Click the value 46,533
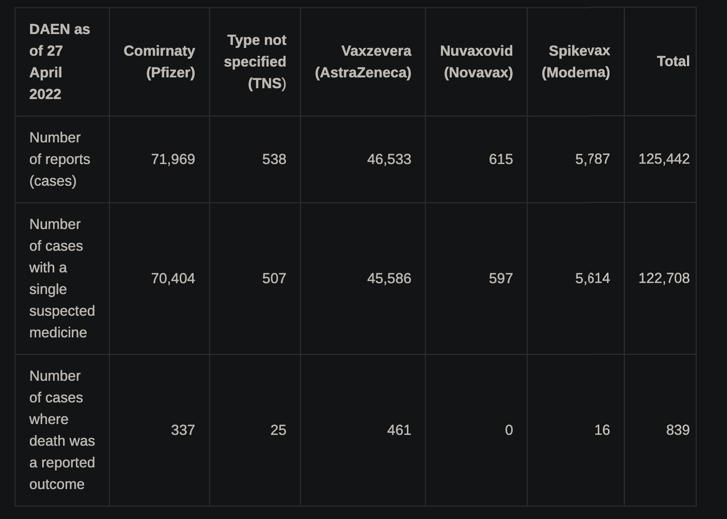Viewport: 727px width, 519px height. (x=389, y=159)
